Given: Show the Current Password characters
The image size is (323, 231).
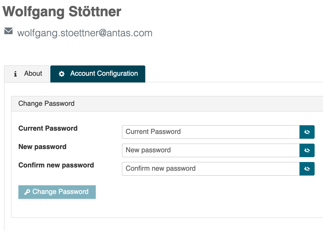Looking at the screenshot, I should click(307, 132).
